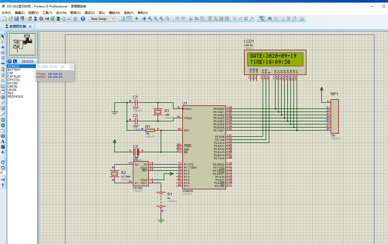This screenshot has width=388, height=244.
Task: Open the 帮助(H) menu
Action: 143,13
